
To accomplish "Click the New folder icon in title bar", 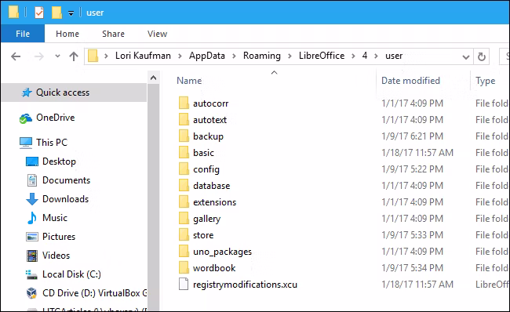I will point(56,13).
